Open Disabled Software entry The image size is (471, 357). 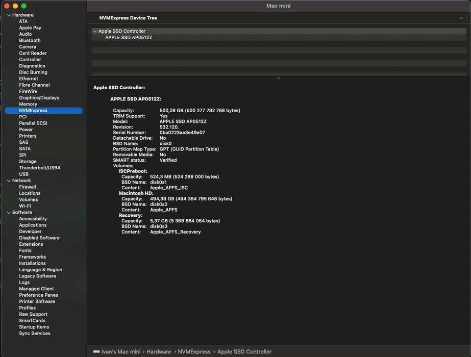click(x=39, y=238)
